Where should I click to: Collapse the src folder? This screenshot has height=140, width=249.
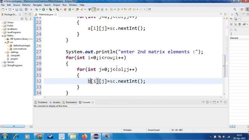[x=5, y=42]
